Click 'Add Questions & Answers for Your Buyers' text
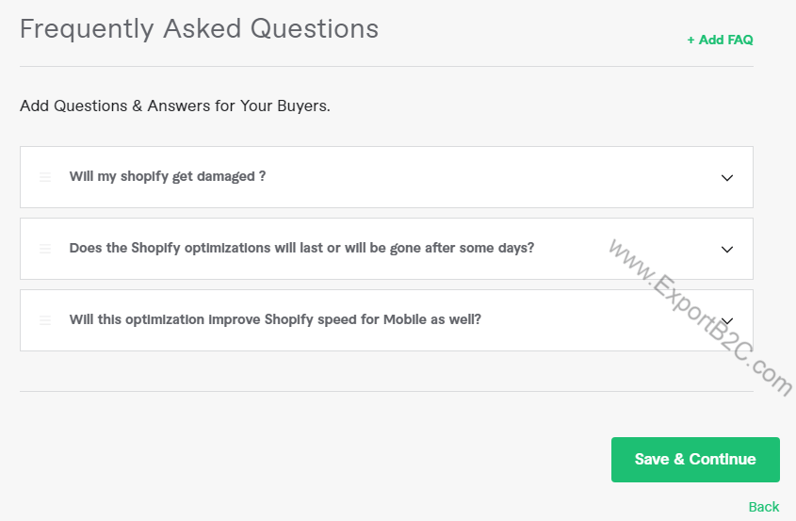This screenshot has height=521, width=796. [175, 106]
